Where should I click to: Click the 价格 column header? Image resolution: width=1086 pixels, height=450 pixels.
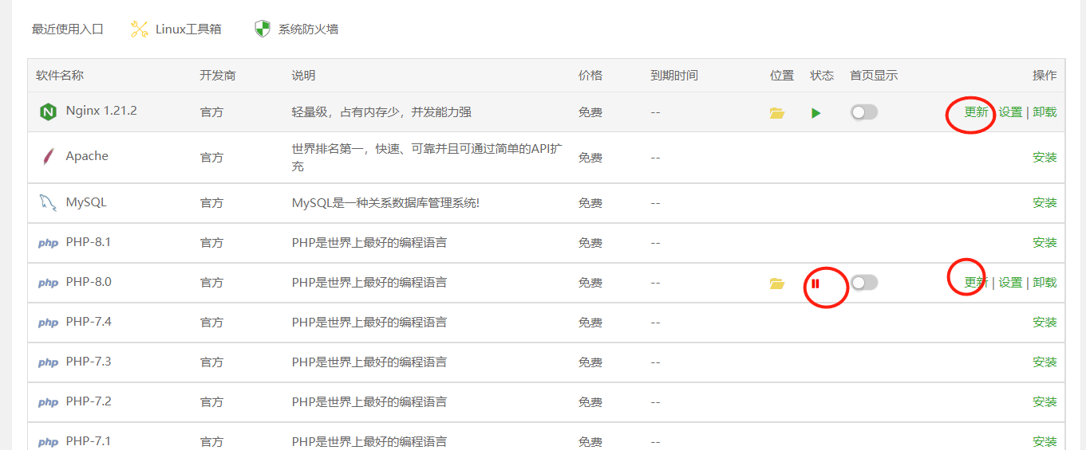(590, 76)
